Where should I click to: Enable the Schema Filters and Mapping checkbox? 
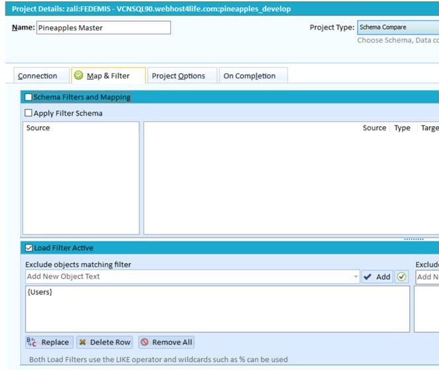click(x=28, y=97)
